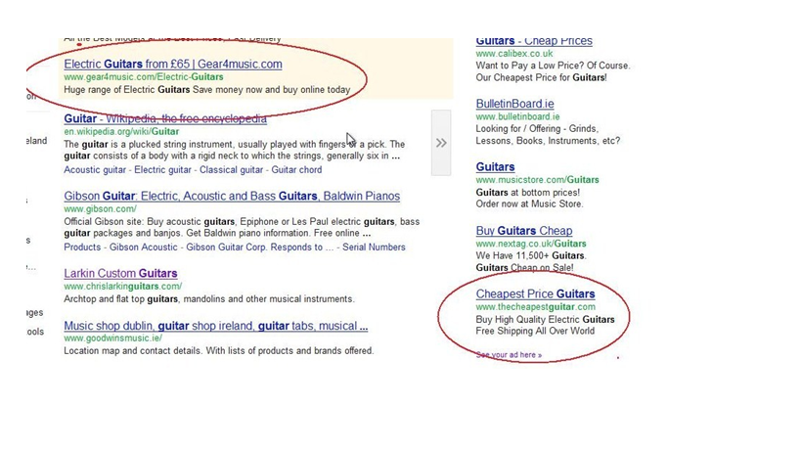Open Cheapest Price Guitars ad
The image size is (801, 450).
(x=535, y=294)
